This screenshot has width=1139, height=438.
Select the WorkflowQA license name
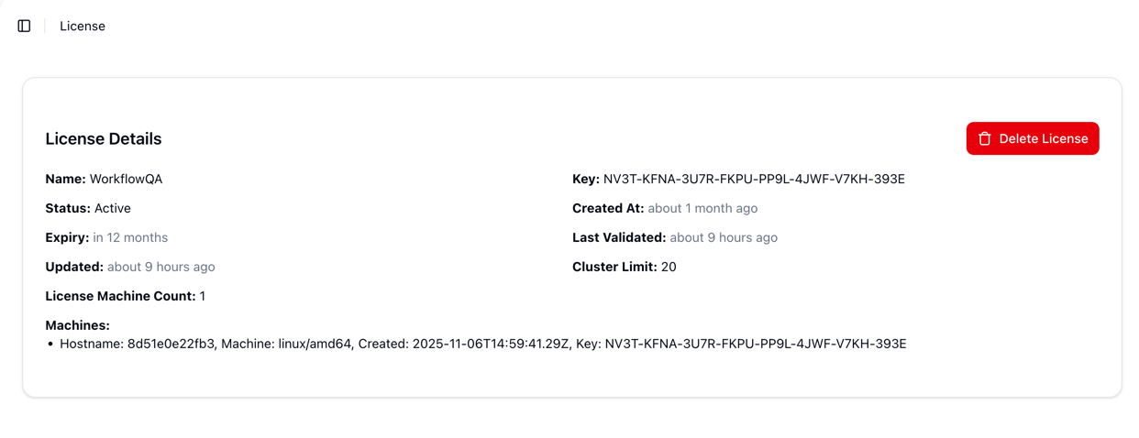tap(126, 179)
